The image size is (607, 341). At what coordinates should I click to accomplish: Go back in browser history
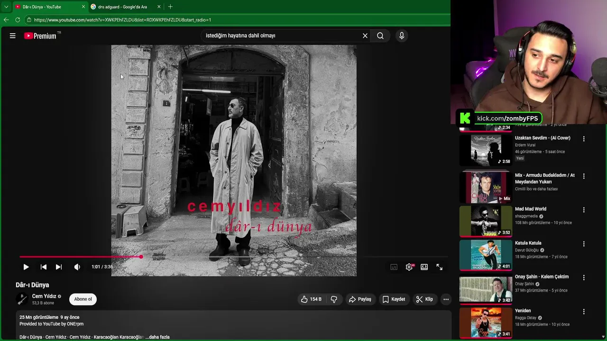pos(6,20)
